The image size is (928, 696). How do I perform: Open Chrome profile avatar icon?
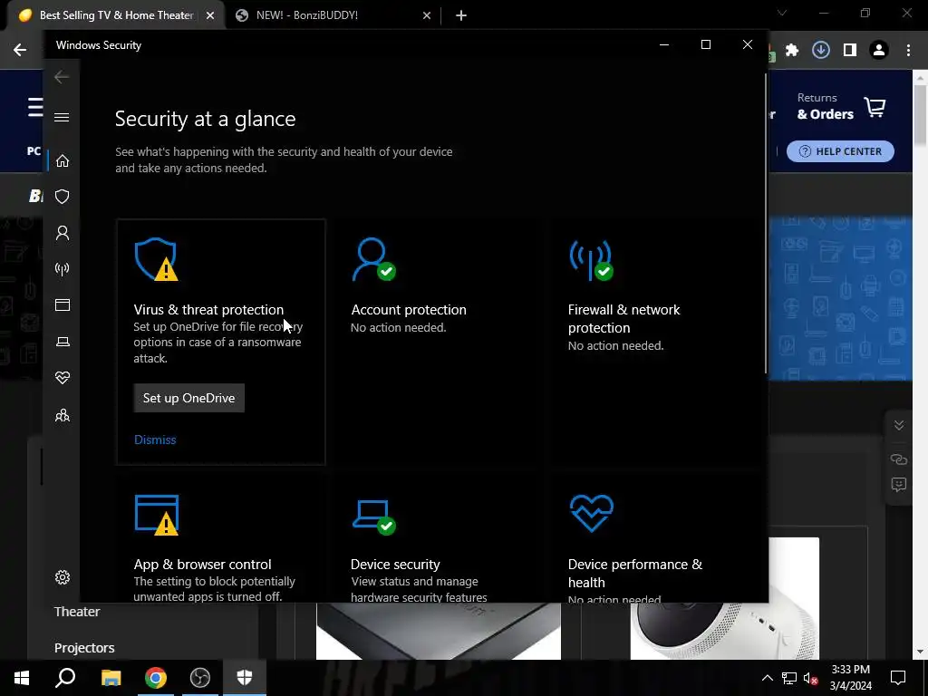coord(879,51)
